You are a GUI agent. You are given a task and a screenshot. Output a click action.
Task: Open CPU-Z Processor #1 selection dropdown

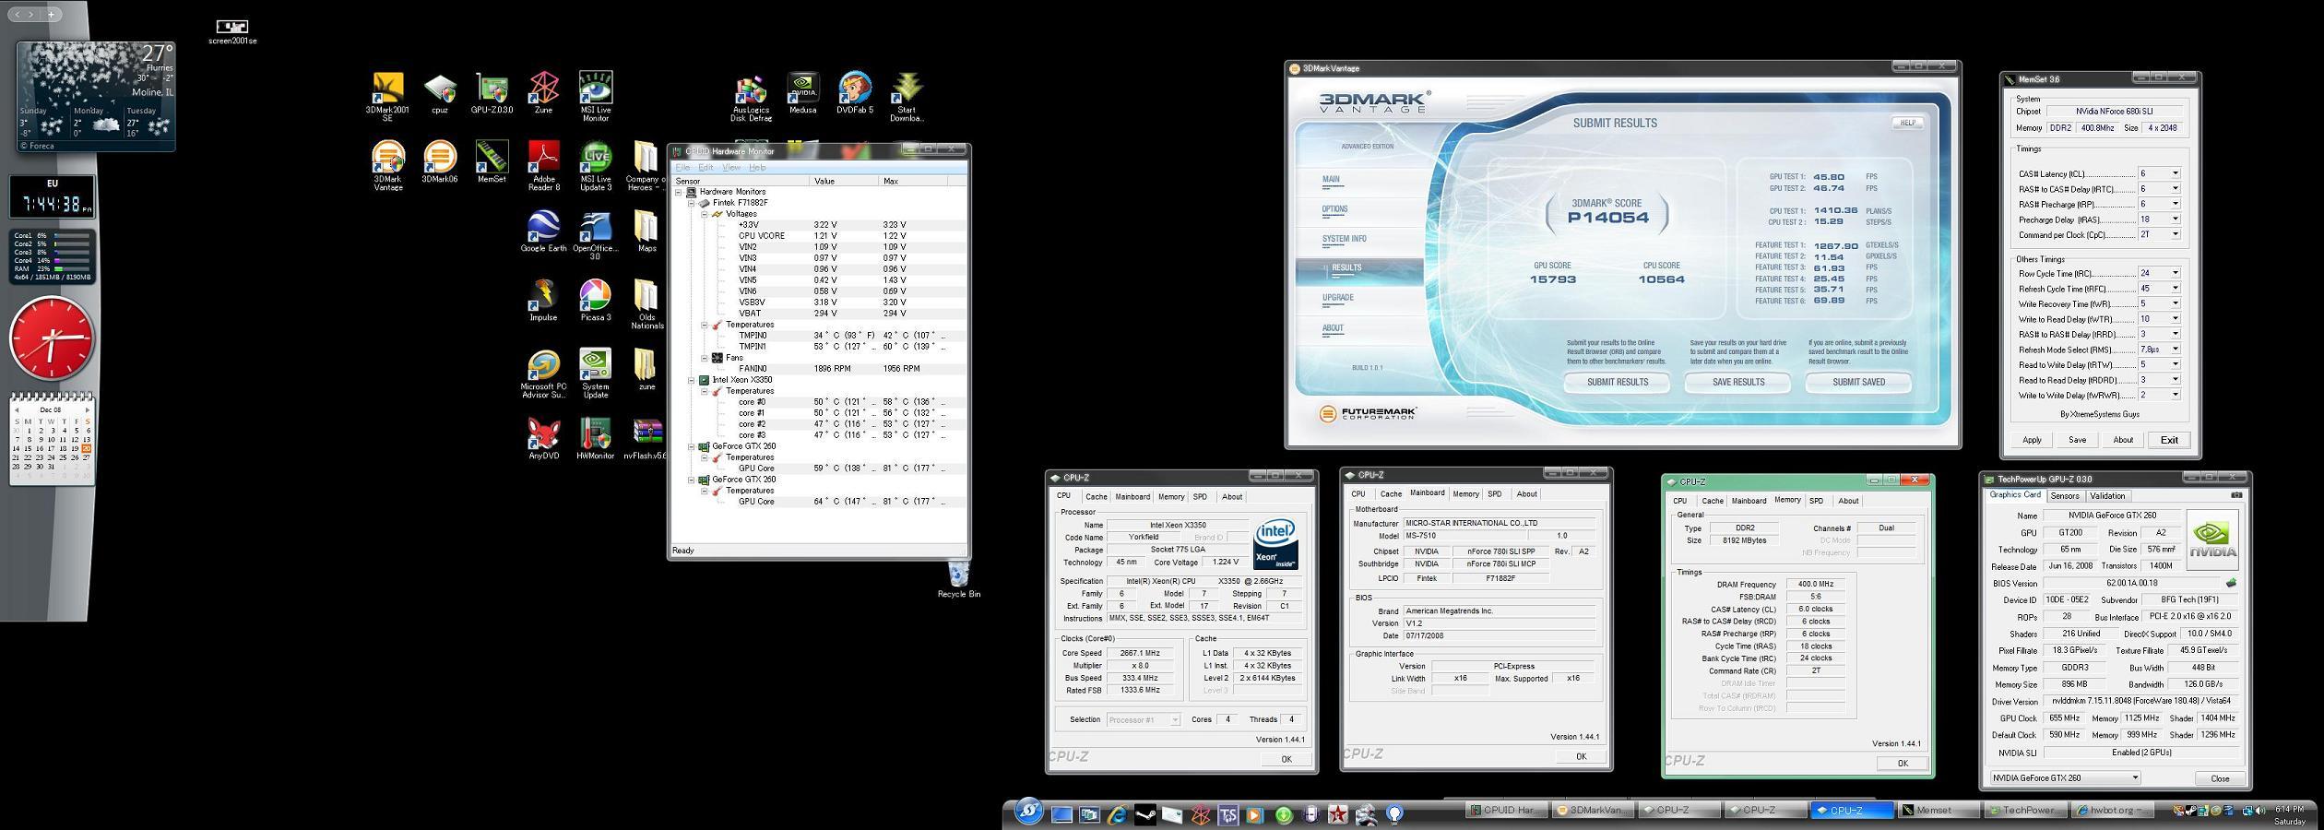1143,719
